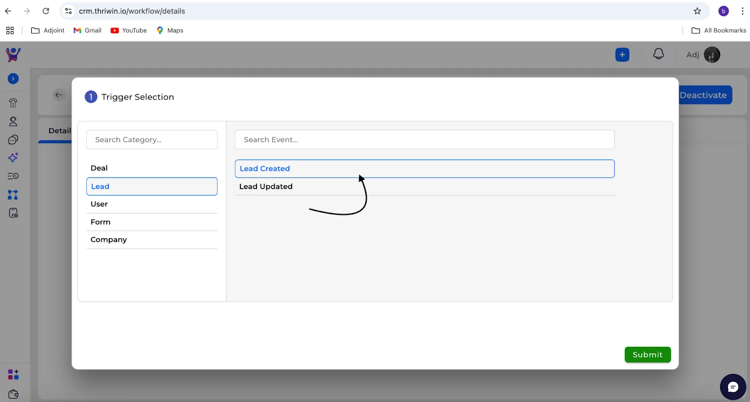Click the browser back arrow
This screenshot has height=402, width=750.
click(x=8, y=11)
